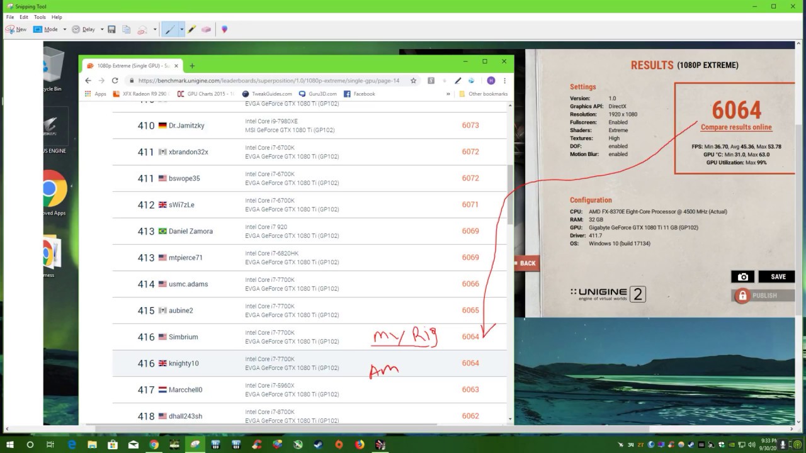Click user usmc.adams in leaderboard
This screenshot has height=453, width=806.
pyautogui.click(x=188, y=284)
